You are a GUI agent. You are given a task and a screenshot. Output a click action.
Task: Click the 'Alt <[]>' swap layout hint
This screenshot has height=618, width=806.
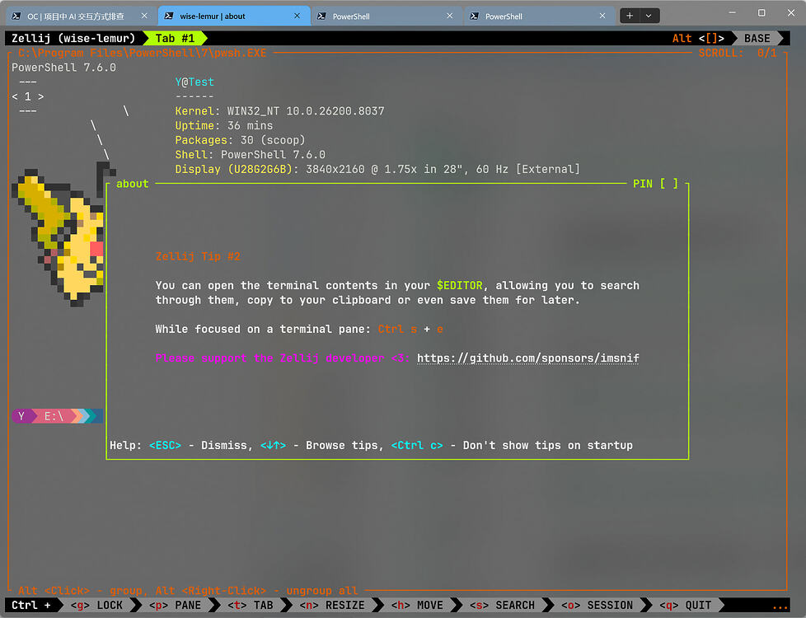(698, 39)
